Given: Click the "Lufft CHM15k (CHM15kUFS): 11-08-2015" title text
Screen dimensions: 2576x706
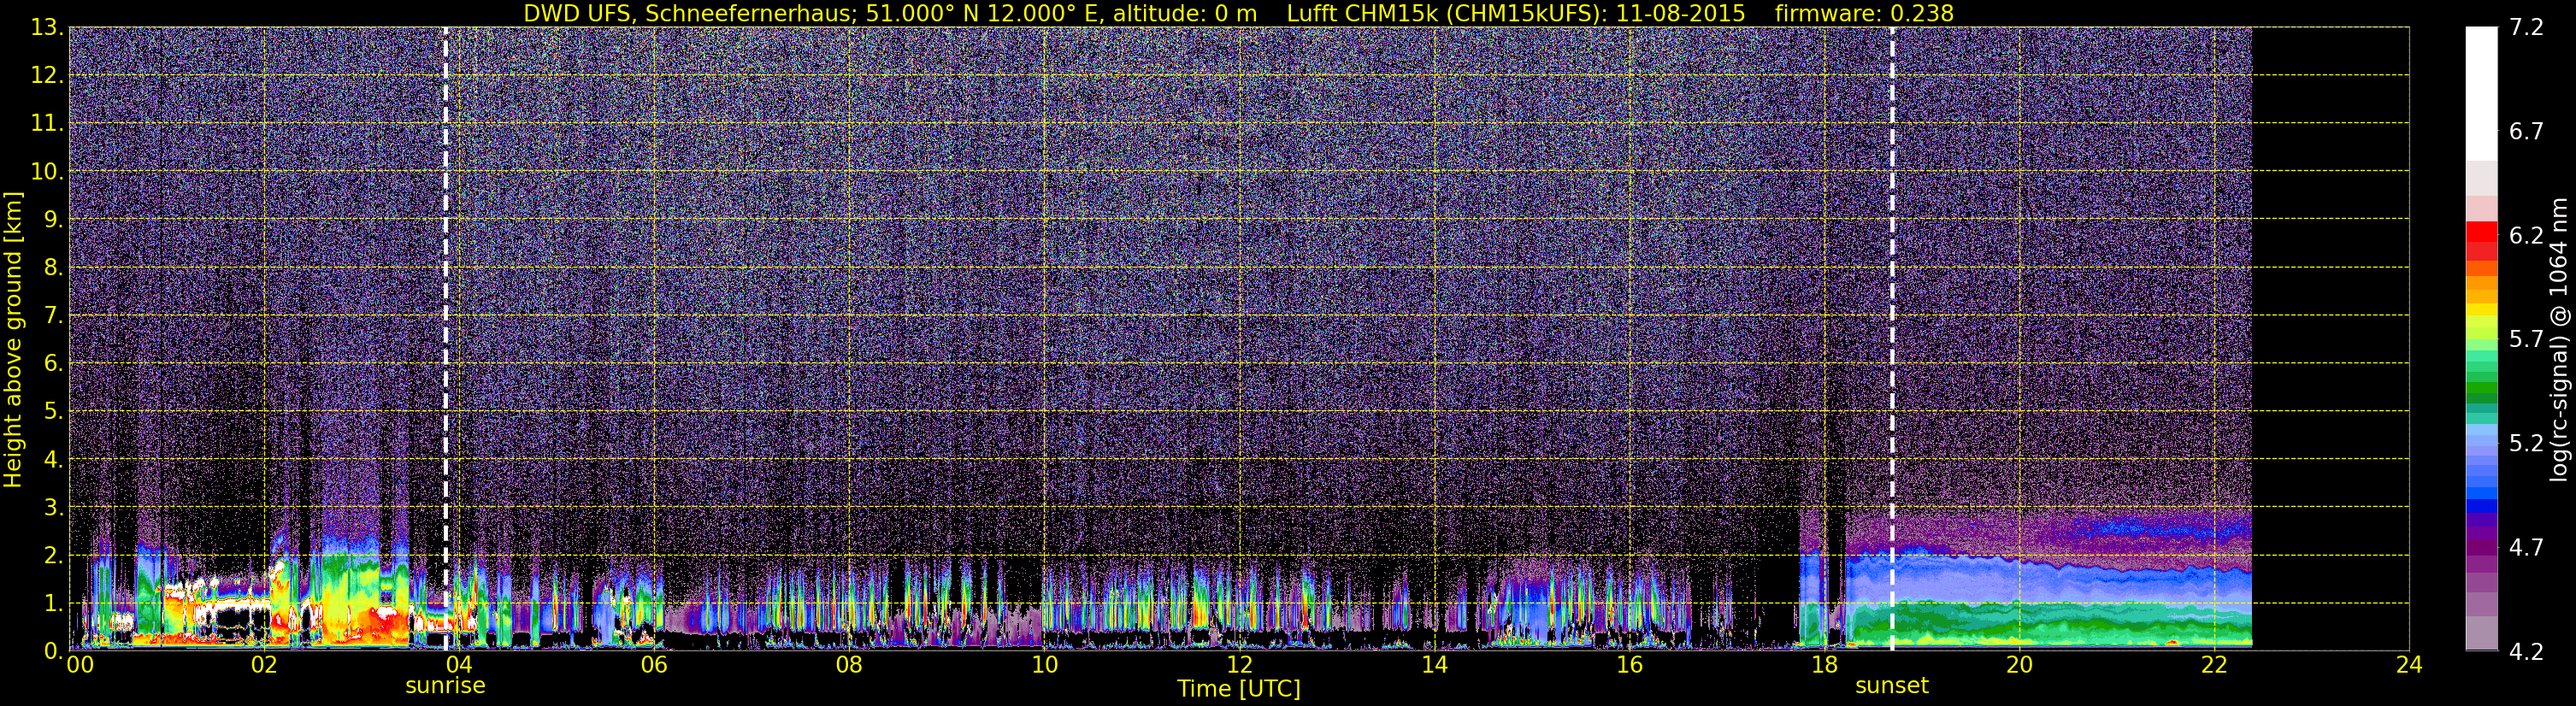Looking at the screenshot, I should point(1516,13).
